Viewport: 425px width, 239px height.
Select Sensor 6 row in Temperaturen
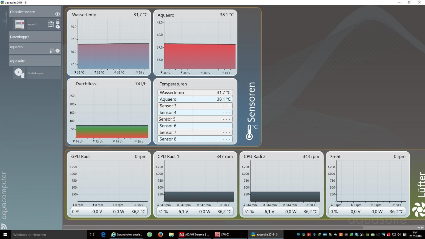point(195,126)
